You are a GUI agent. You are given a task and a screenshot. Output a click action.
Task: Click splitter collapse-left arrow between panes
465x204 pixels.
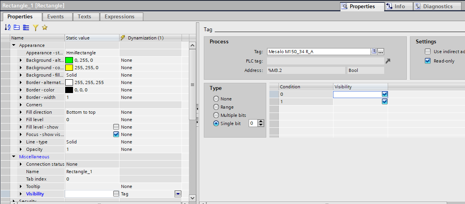198,109
